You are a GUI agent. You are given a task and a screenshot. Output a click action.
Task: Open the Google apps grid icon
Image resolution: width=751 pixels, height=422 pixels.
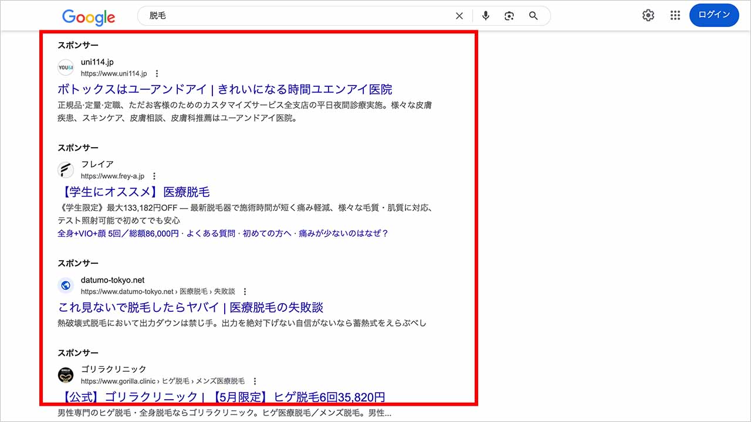tap(675, 15)
